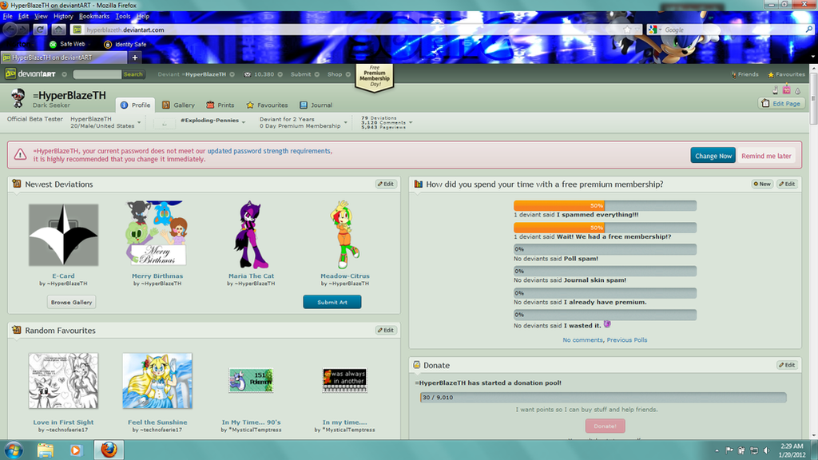This screenshot has height=460, width=818.
Task: Open the File menu
Action: click(8, 17)
